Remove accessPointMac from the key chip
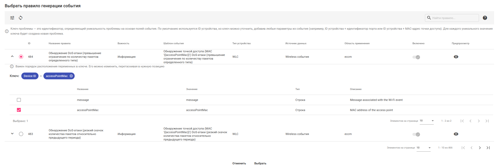 coord(71,76)
